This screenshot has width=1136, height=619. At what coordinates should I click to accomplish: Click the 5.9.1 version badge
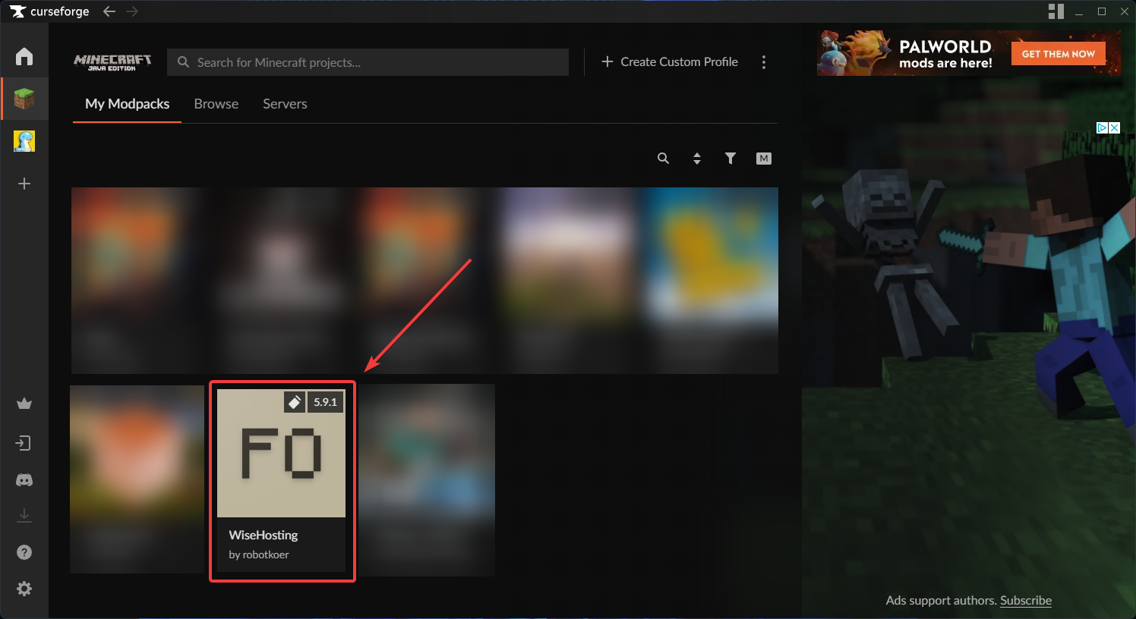(x=326, y=402)
